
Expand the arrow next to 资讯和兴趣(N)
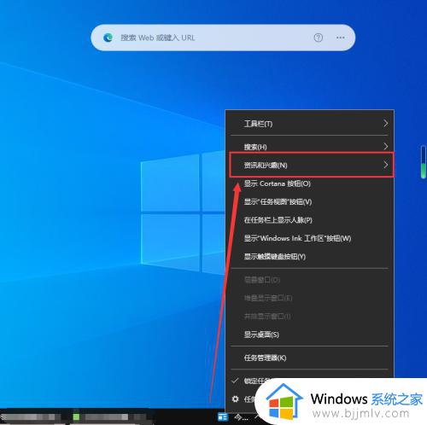tap(385, 165)
